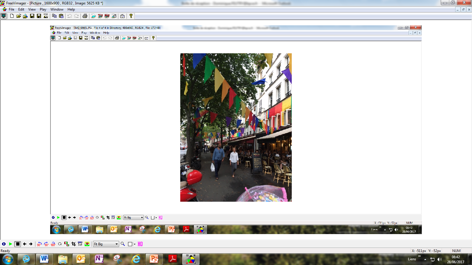Toggle the magenta HQ quality button
Viewport: 472px width, 265px height.
[x=140, y=244]
